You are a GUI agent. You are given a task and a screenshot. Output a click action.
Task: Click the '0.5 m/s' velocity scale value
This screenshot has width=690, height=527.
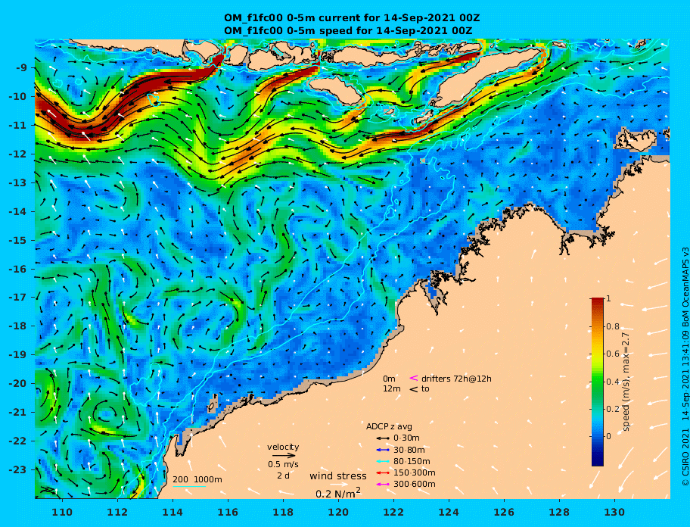pos(283,464)
